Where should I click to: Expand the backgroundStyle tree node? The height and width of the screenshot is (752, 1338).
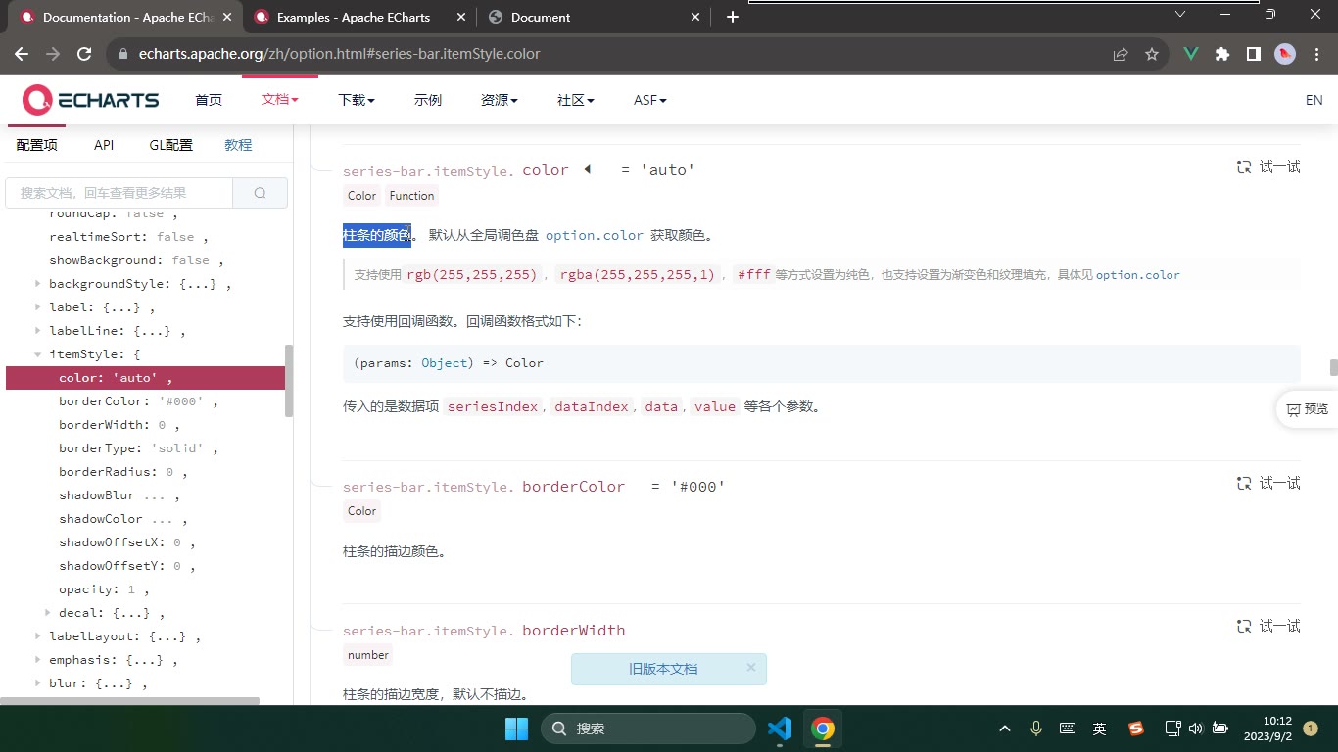tap(38, 284)
